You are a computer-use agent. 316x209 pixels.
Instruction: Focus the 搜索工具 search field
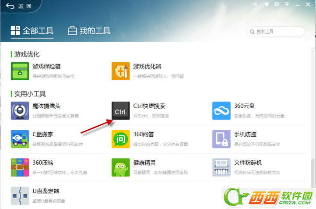point(276,32)
